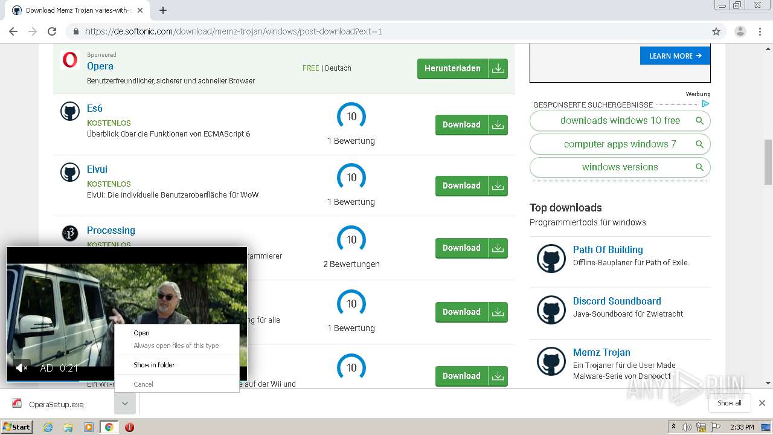773x435 pixels.
Task: Click the browser forward arrow
Action: tap(33, 31)
